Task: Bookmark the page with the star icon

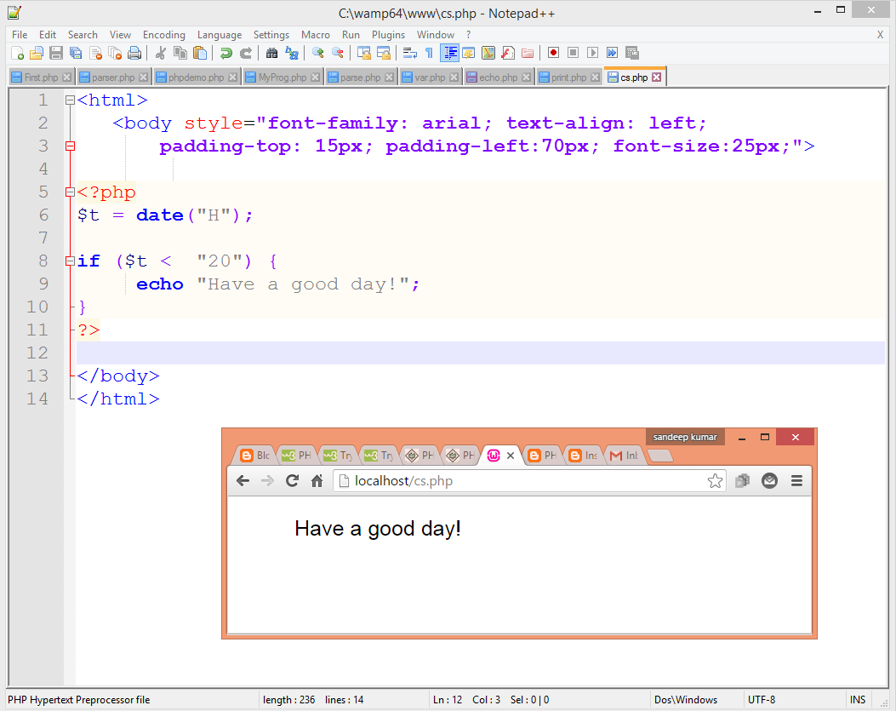Action: click(715, 481)
